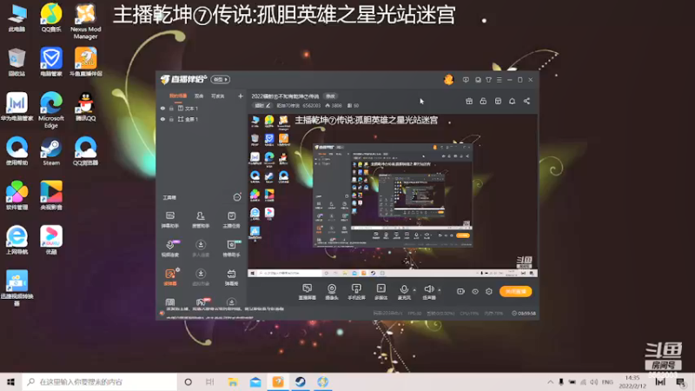
Task: Open the bullet-chat assistant tool in the toolbox
Action: (x=169, y=220)
